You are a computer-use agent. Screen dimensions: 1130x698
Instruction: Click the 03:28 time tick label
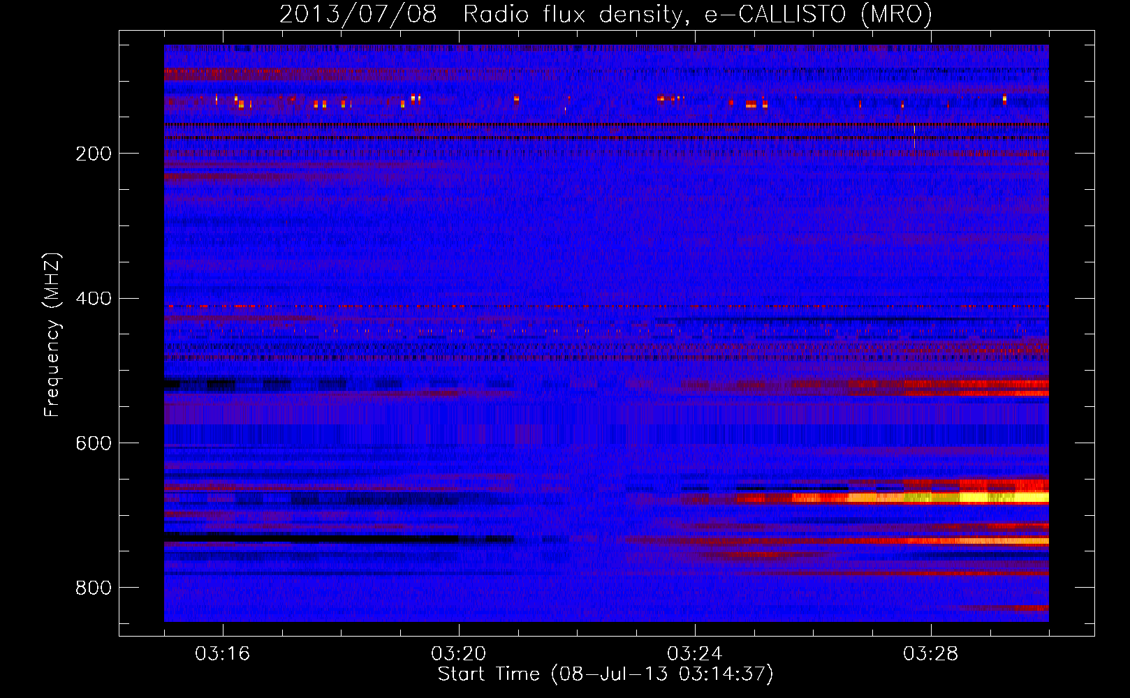pos(931,653)
